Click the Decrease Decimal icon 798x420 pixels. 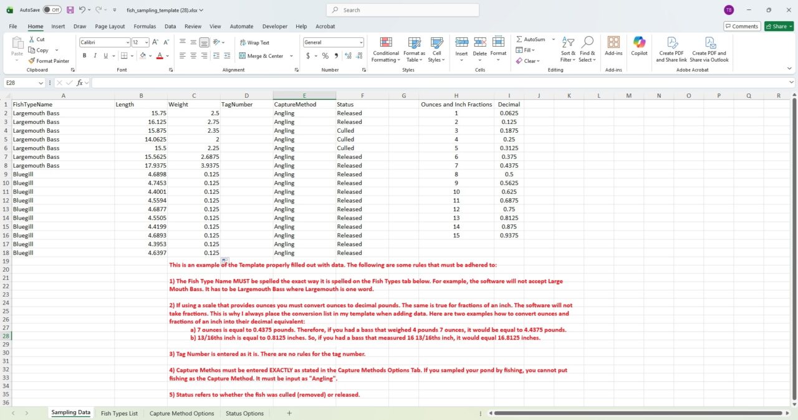[359, 55]
